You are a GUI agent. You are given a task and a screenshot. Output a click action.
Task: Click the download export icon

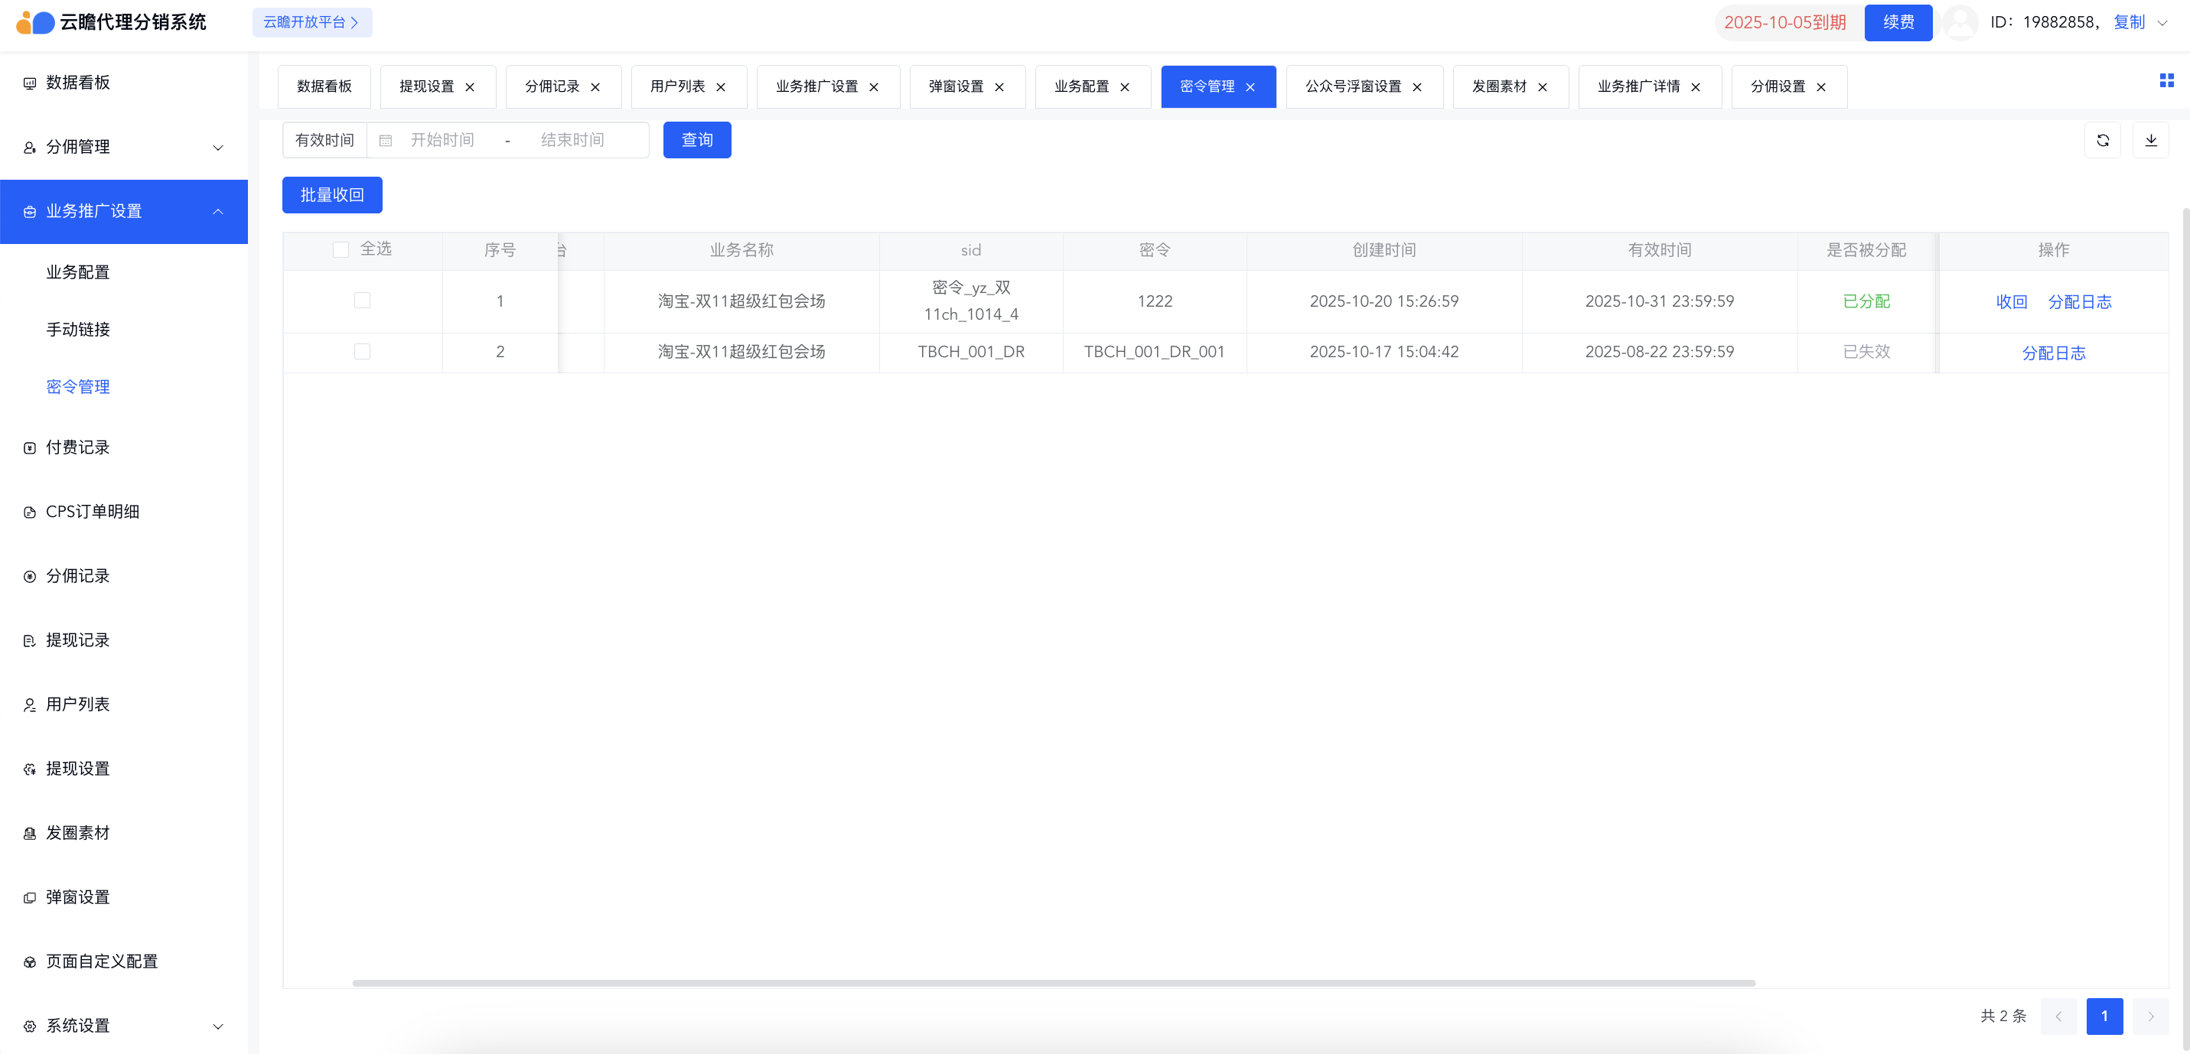click(x=2151, y=140)
